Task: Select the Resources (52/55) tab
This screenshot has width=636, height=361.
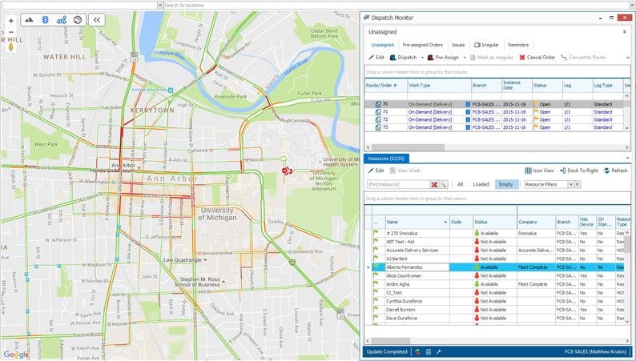Action: click(x=386, y=158)
